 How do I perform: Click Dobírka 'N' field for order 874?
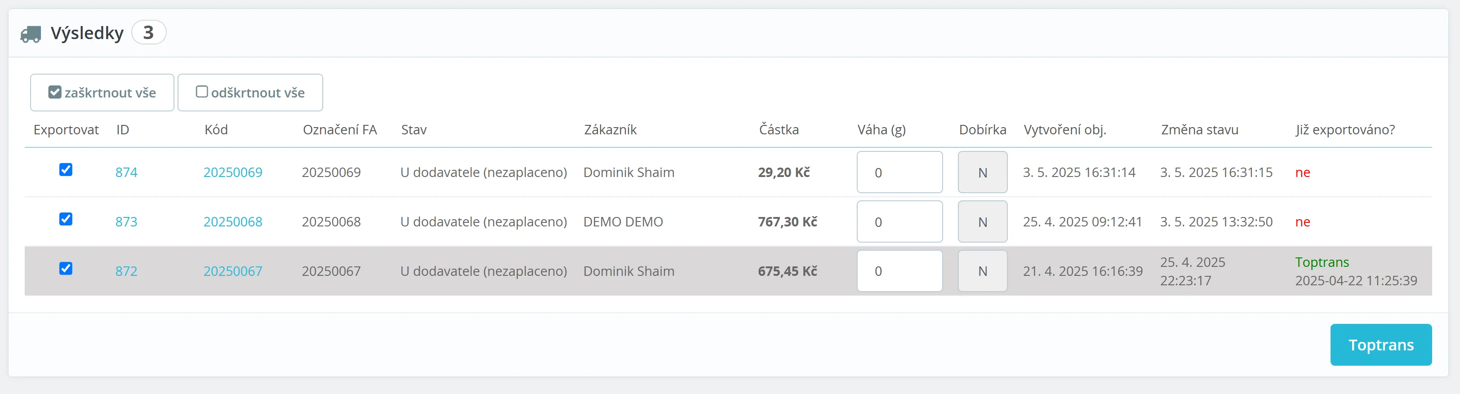click(982, 173)
